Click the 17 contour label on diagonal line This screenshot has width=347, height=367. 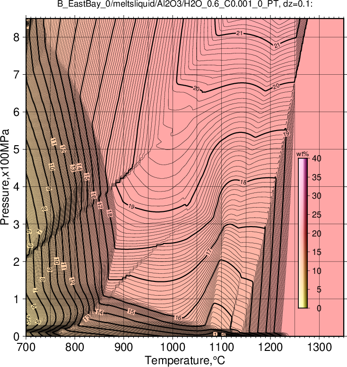[x=209, y=252]
